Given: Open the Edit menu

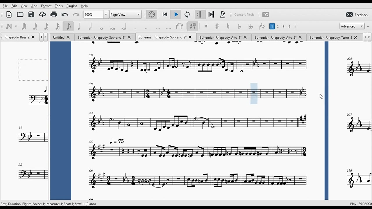Looking at the screenshot, I should coord(14,6).
